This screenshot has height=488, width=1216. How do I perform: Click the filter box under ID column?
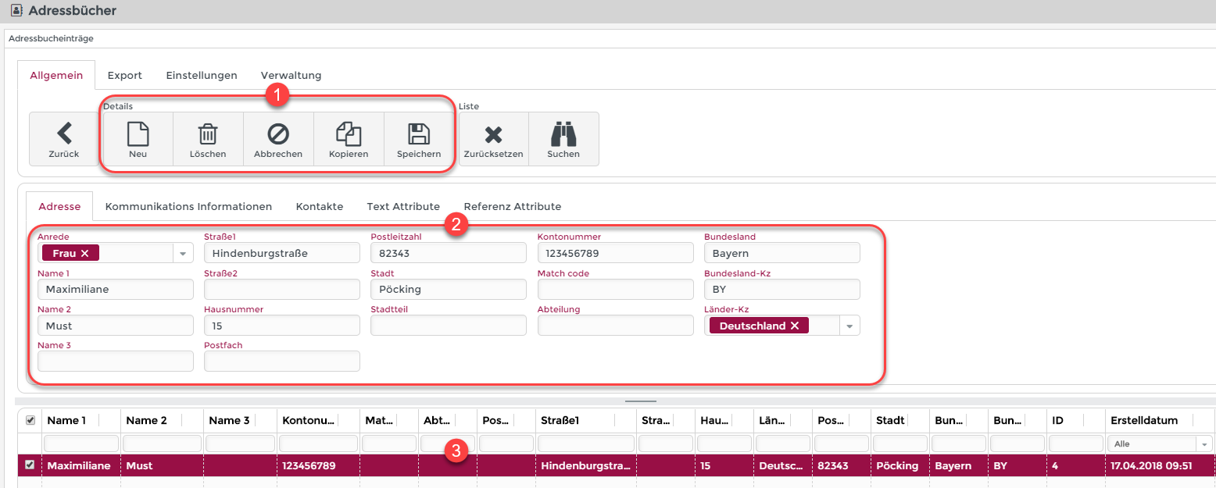[1076, 443]
